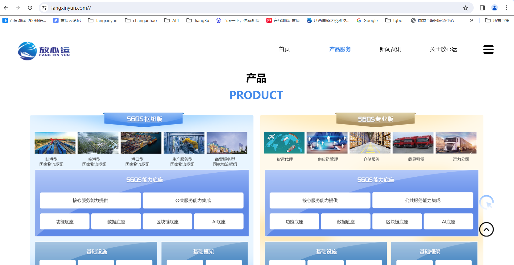The height and width of the screenshot is (265, 514).
Task: Click the SGDS 专业版 banner
Action: click(375, 119)
